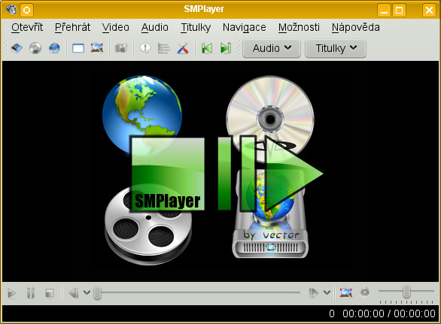Open the playlist from toolbar
This screenshot has height=324, width=441.
point(164,48)
